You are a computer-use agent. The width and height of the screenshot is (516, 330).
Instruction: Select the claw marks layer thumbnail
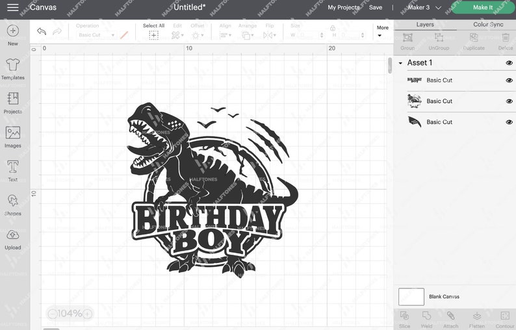pyautogui.click(x=415, y=121)
